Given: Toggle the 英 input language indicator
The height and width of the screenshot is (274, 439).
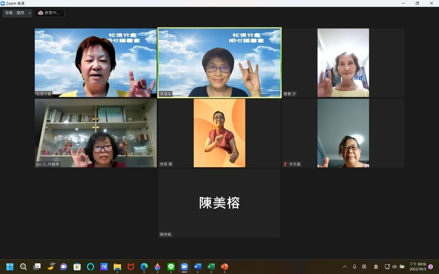Looking at the screenshot, I should point(364,267).
